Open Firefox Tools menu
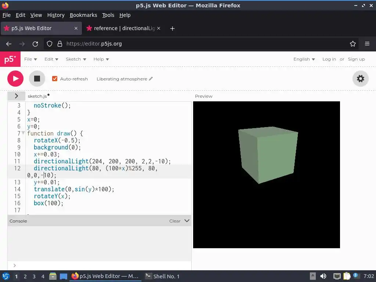 pyautogui.click(x=108, y=15)
